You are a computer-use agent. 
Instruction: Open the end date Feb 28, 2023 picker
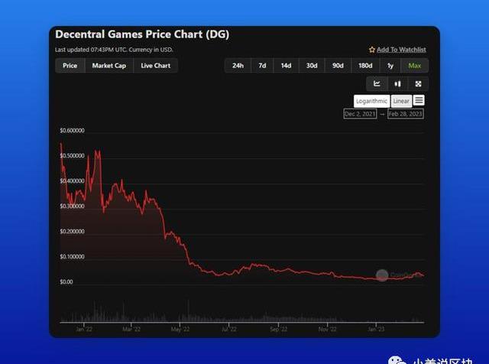(405, 114)
